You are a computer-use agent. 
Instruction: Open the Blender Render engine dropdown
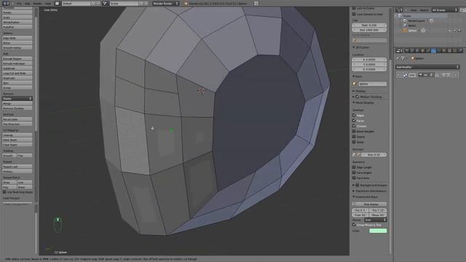166,3
